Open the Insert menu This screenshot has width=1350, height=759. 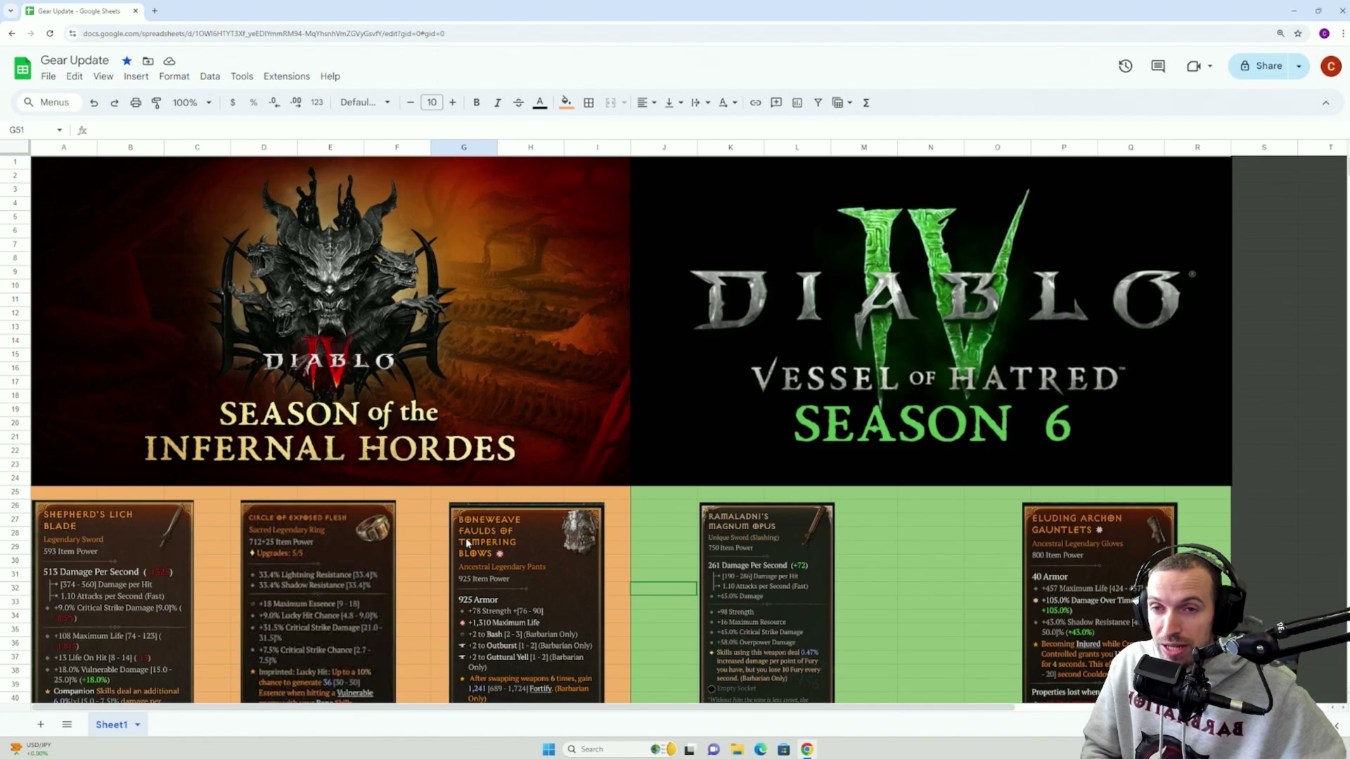pos(136,77)
